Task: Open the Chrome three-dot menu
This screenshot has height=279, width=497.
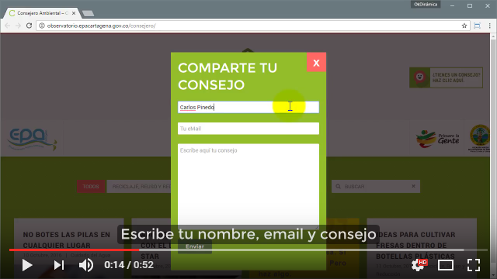Action: click(489, 26)
